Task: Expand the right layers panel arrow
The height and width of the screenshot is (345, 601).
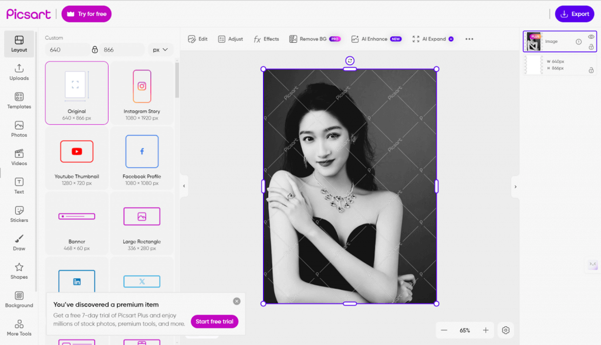Action: pos(515,187)
